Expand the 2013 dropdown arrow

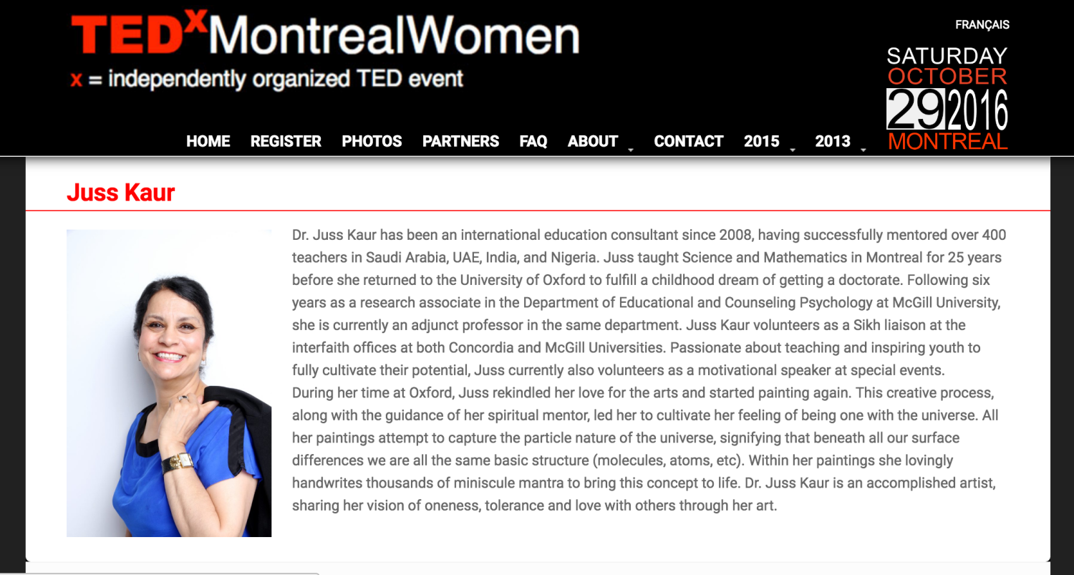(863, 150)
